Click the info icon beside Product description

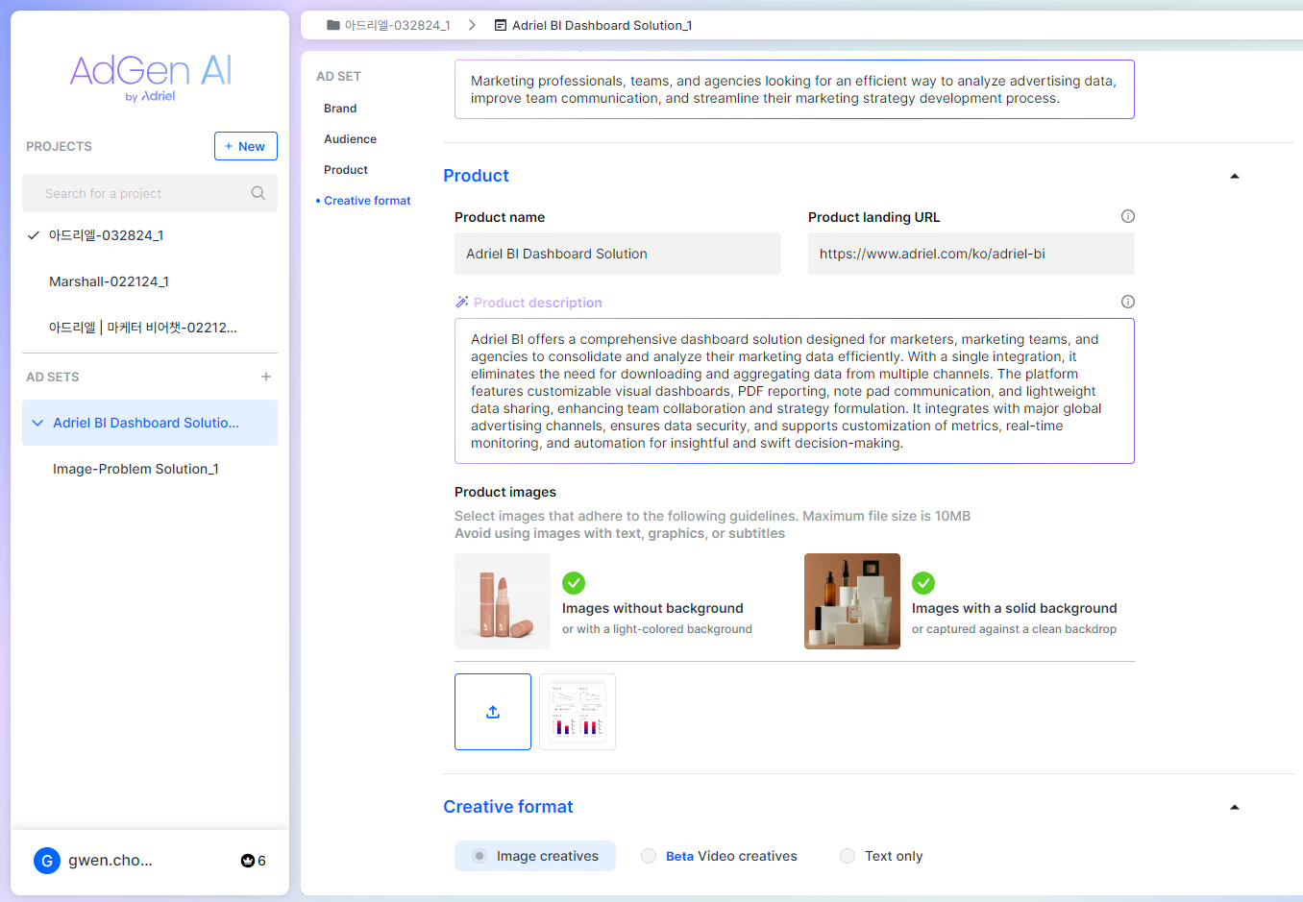pyautogui.click(x=1128, y=302)
